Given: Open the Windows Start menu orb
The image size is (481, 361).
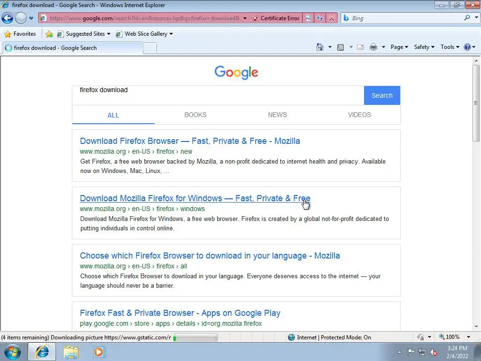Looking at the screenshot, I should pyautogui.click(x=13, y=352).
